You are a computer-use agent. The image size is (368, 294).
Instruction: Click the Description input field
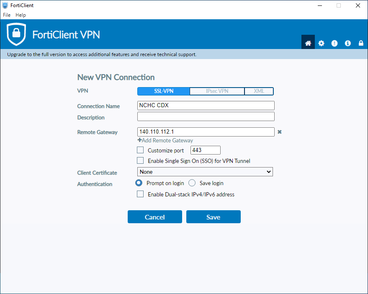(x=206, y=116)
